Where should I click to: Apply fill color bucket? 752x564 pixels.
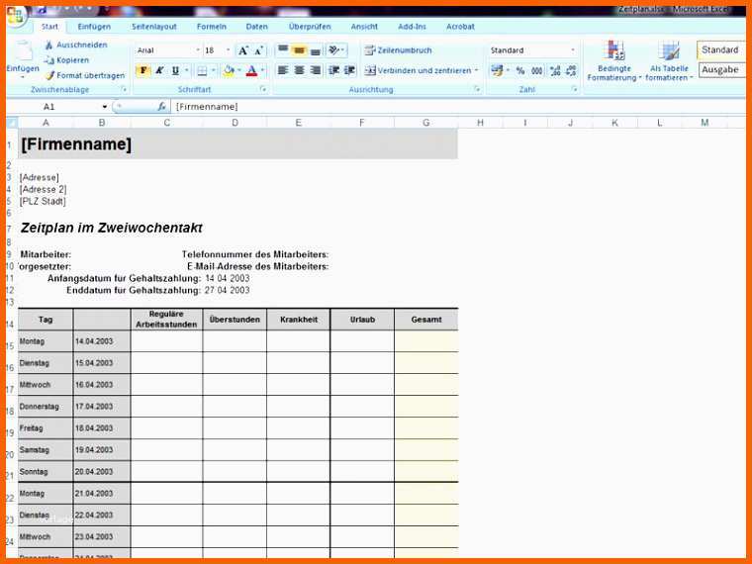[229, 71]
